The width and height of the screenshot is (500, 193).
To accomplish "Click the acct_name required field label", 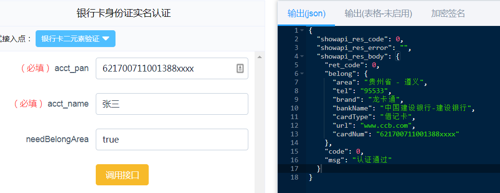I will (50, 104).
